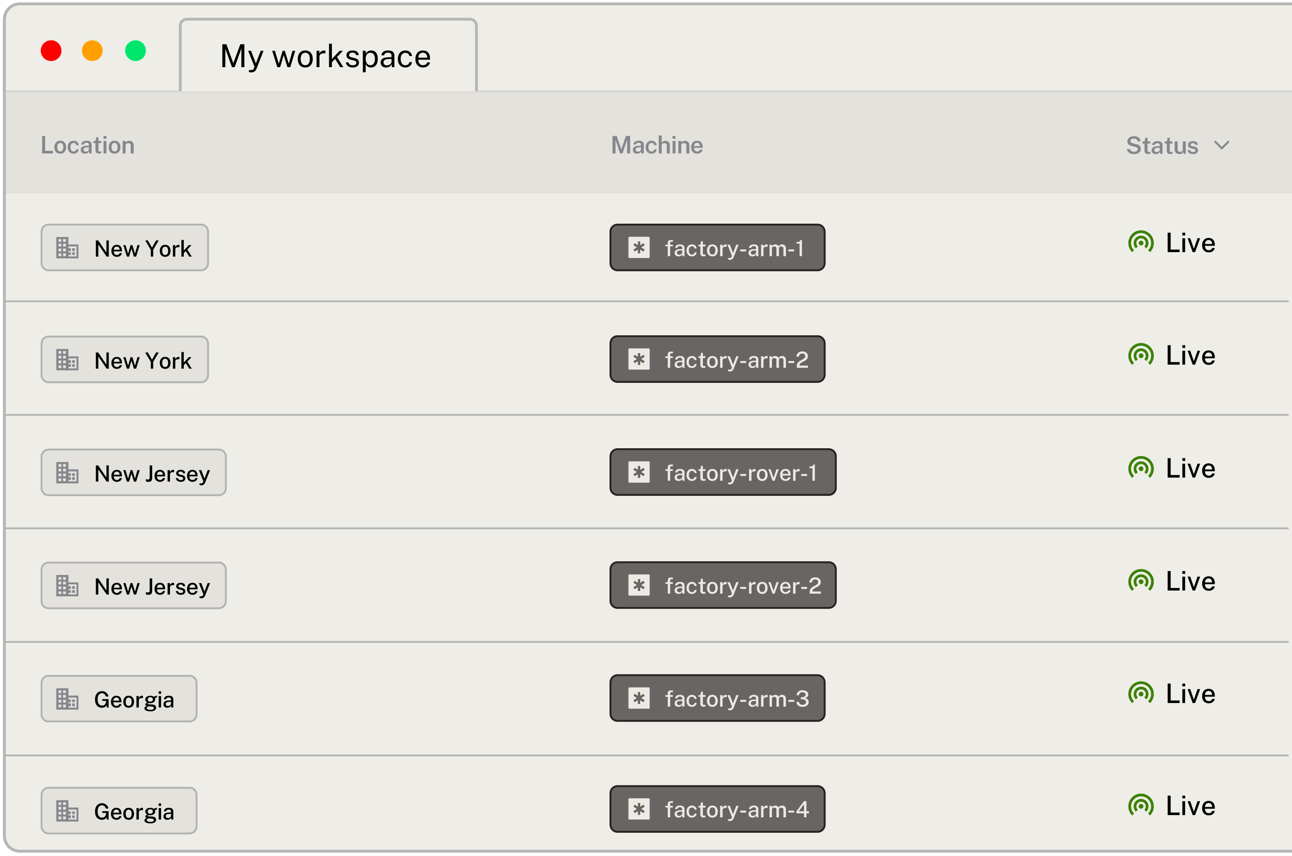Click the green traffic light to maximize window
The image size is (1292, 856).
pos(135,51)
